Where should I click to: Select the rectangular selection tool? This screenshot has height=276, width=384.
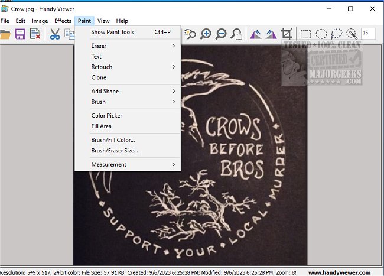point(306,34)
